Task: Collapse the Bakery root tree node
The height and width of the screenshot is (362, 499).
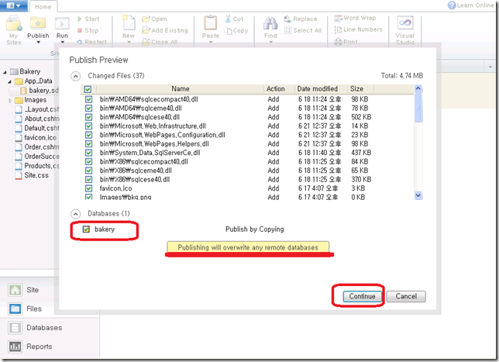Action: tap(5, 72)
